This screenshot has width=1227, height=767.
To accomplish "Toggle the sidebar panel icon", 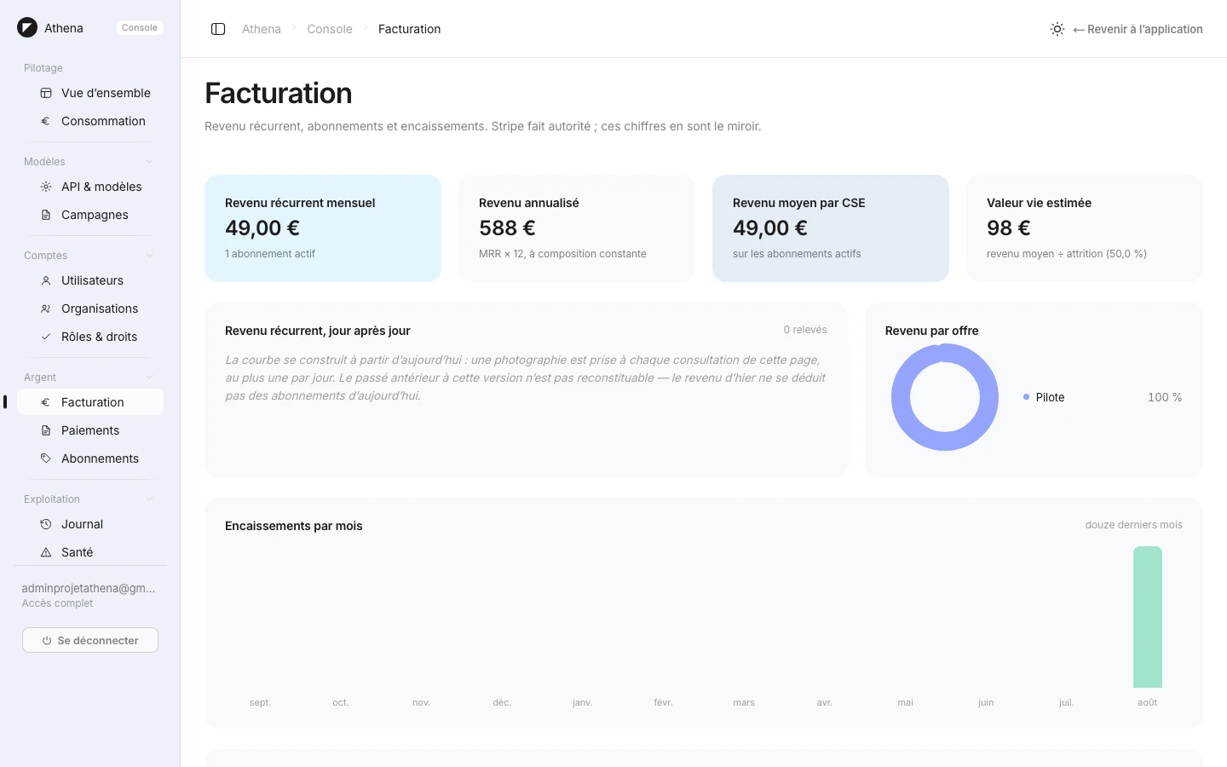I will (x=218, y=29).
